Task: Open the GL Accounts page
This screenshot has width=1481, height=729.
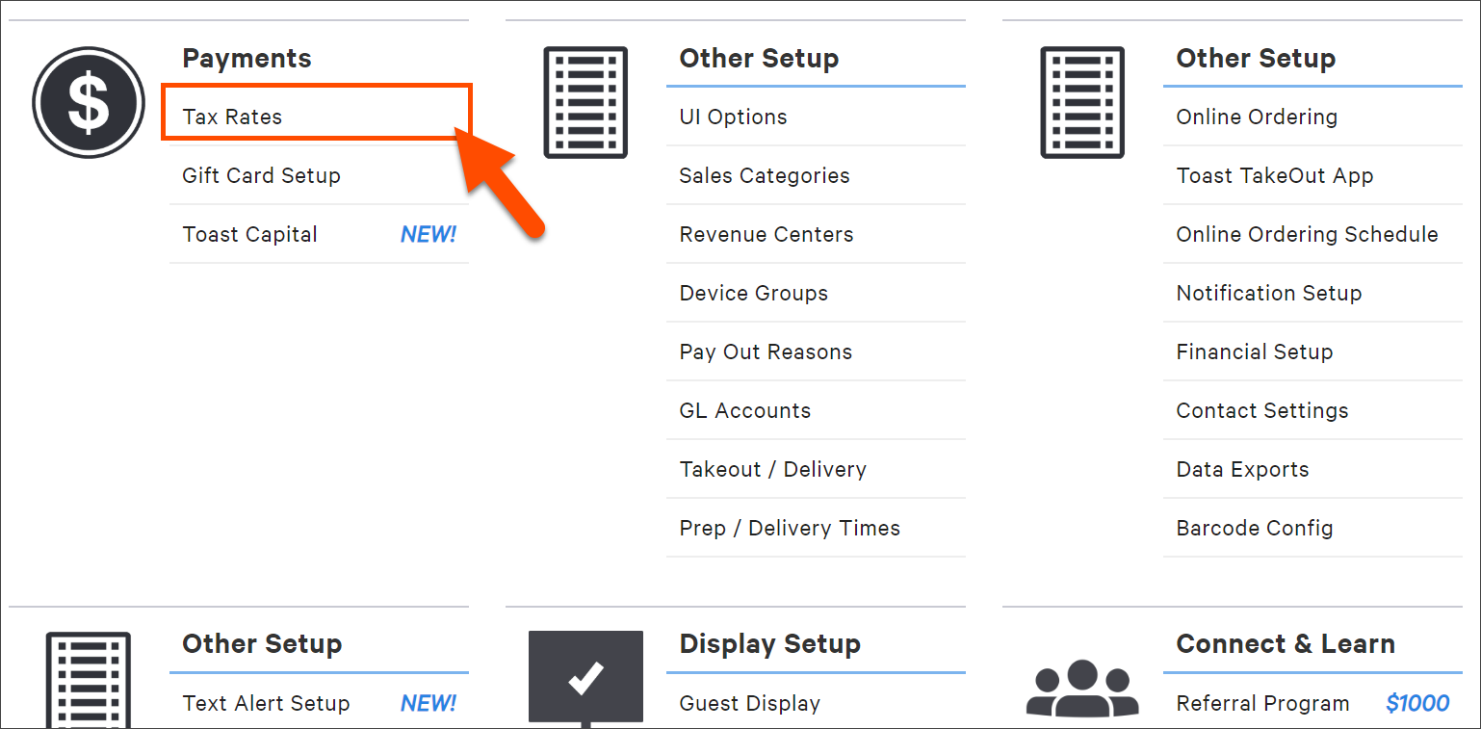Action: 744,410
